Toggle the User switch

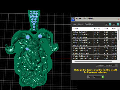(x=115, y=24)
